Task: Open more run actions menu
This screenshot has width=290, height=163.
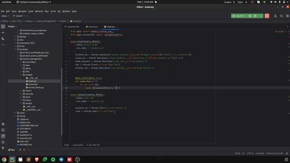Action: point(261,16)
